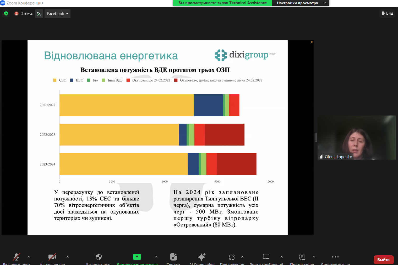Expand the microphone audio options chevron

[29, 257]
